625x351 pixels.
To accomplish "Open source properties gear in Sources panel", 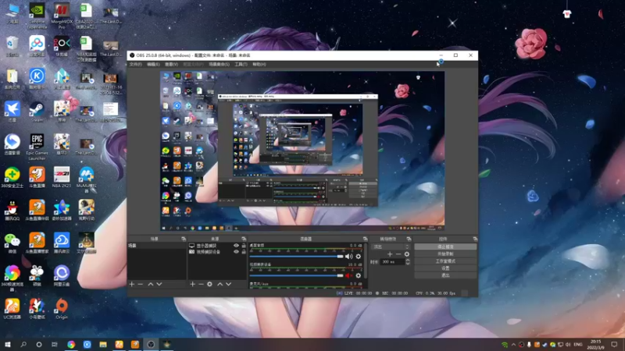I will (x=209, y=284).
